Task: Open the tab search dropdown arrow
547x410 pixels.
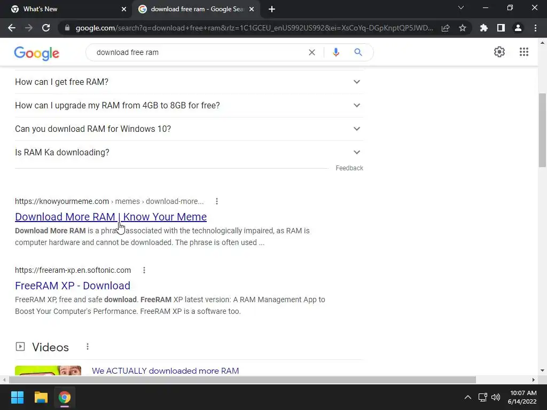Action: click(x=461, y=7)
